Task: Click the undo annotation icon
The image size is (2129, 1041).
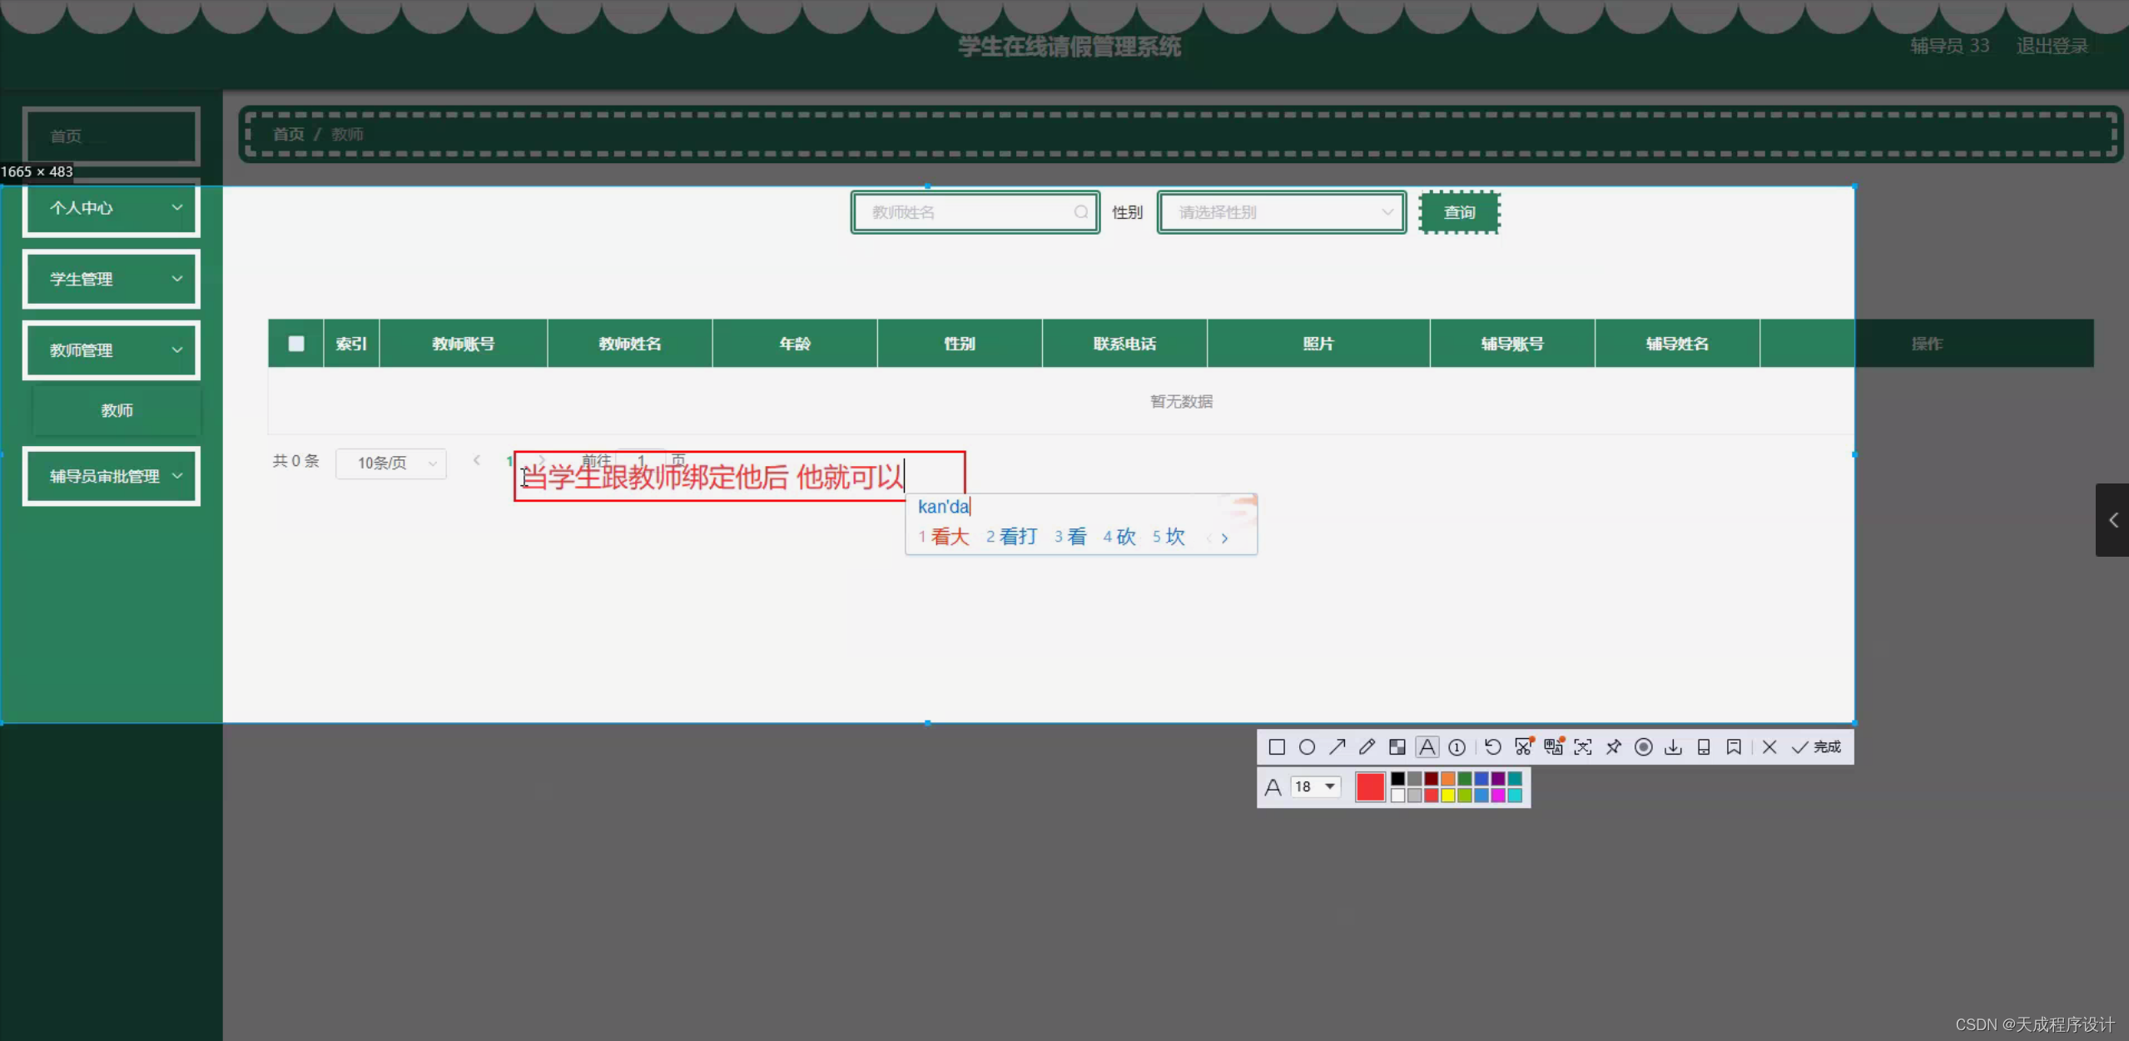Action: [x=1493, y=747]
